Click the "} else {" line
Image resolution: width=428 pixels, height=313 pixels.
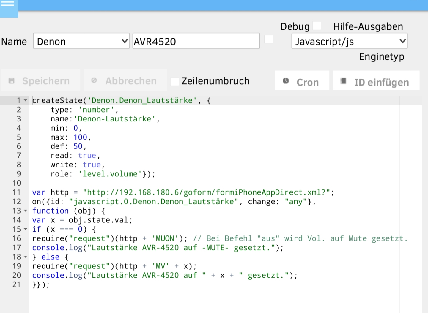pyautogui.click(x=50, y=257)
